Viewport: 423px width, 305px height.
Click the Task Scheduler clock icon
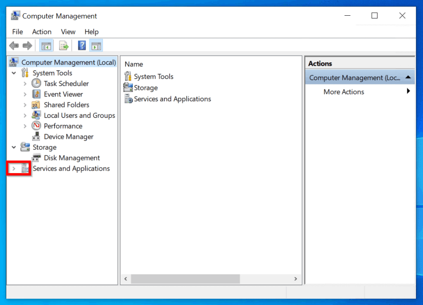(x=36, y=83)
